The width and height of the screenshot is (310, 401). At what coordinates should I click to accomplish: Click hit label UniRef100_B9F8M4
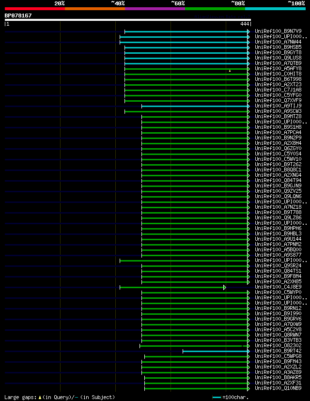[278, 277]
